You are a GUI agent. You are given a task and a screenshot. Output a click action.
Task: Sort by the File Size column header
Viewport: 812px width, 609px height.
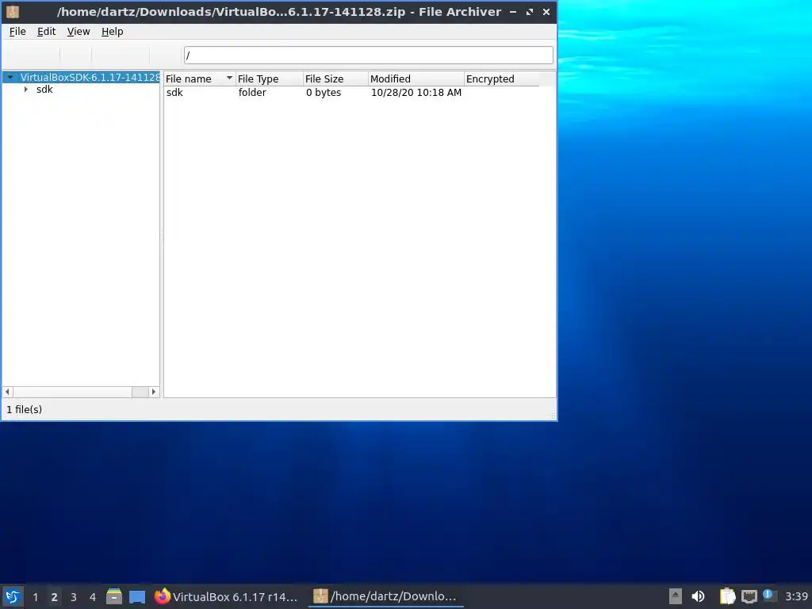point(335,79)
